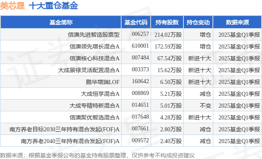Click the 不变 position change cell
The height and width of the screenshot is (159, 262).
pyautogui.click(x=206, y=106)
